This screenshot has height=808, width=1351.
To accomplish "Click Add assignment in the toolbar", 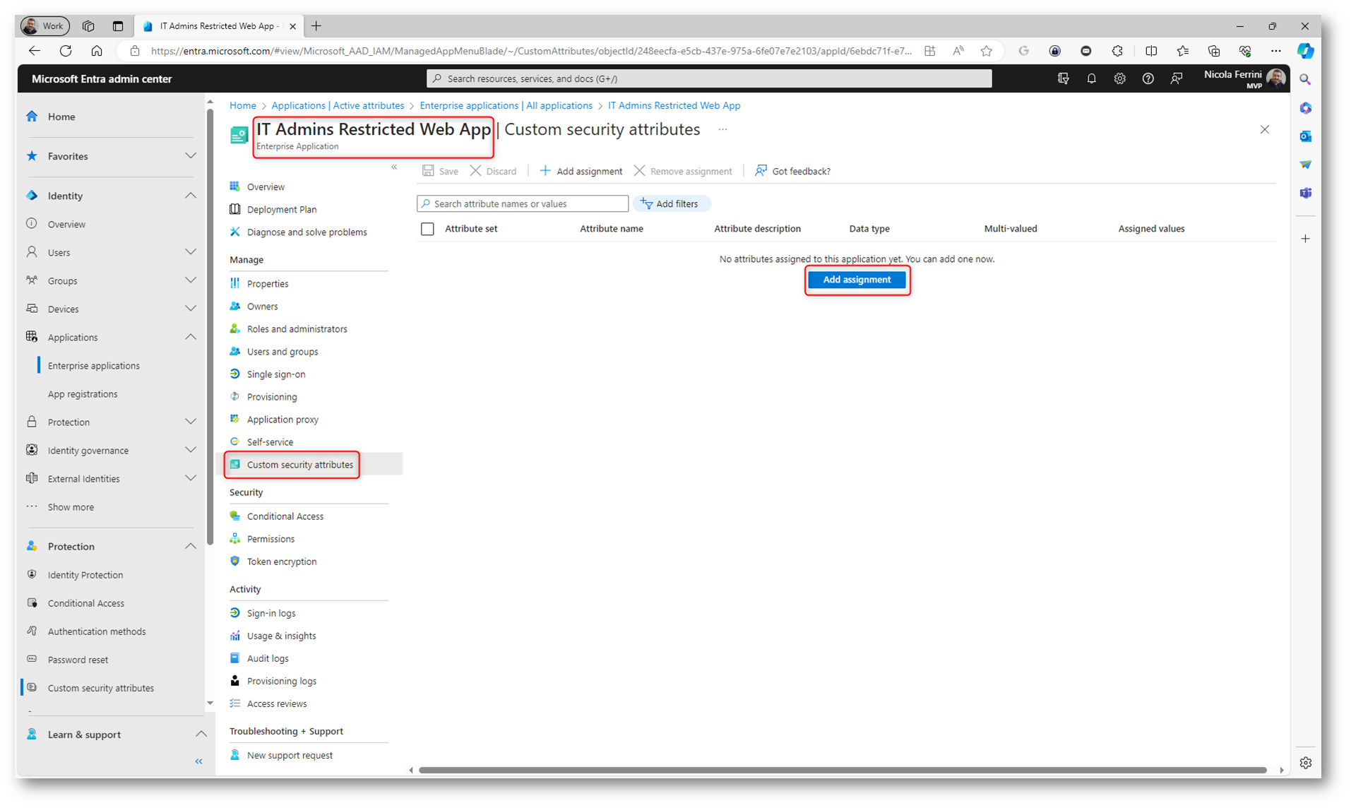I will [581, 171].
